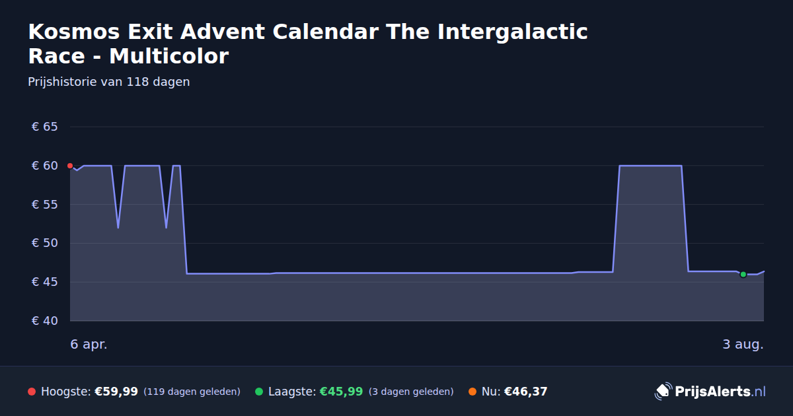
Task: Click the € 65 axis label
Action: tap(44, 127)
